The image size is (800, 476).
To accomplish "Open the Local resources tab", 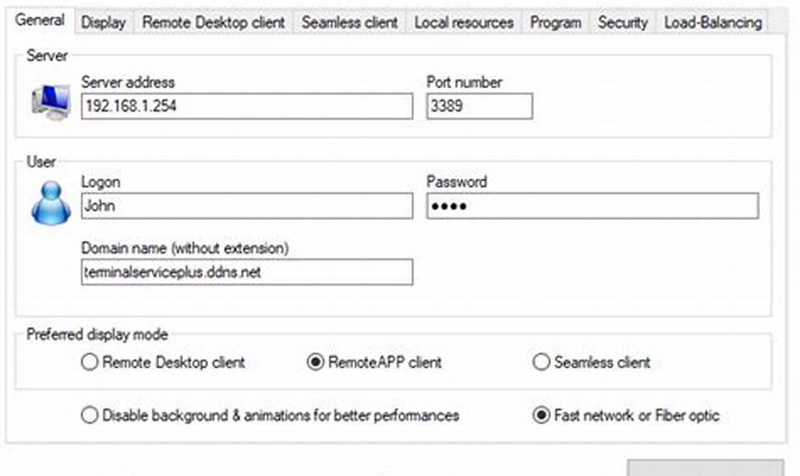I will coord(466,22).
